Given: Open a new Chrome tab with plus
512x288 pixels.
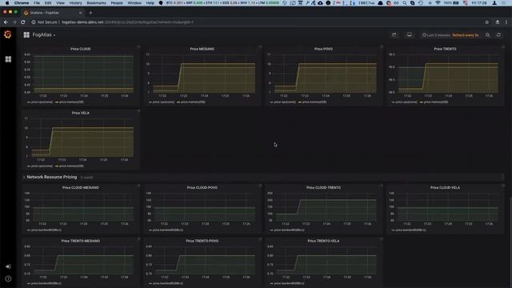Looking at the screenshot, I should pos(90,13).
